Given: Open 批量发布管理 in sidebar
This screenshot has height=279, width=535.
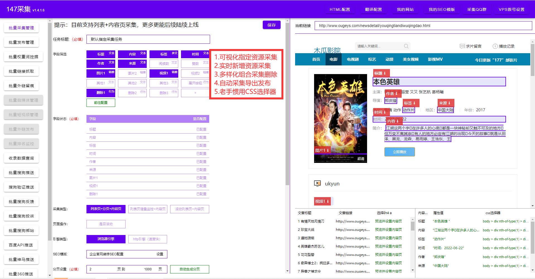Looking at the screenshot, I should tap(21, 42).
